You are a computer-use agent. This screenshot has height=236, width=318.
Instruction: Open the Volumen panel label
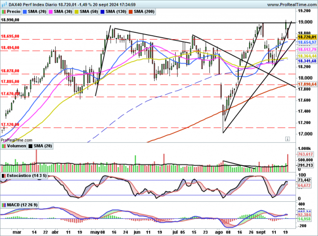coord(14,146)
